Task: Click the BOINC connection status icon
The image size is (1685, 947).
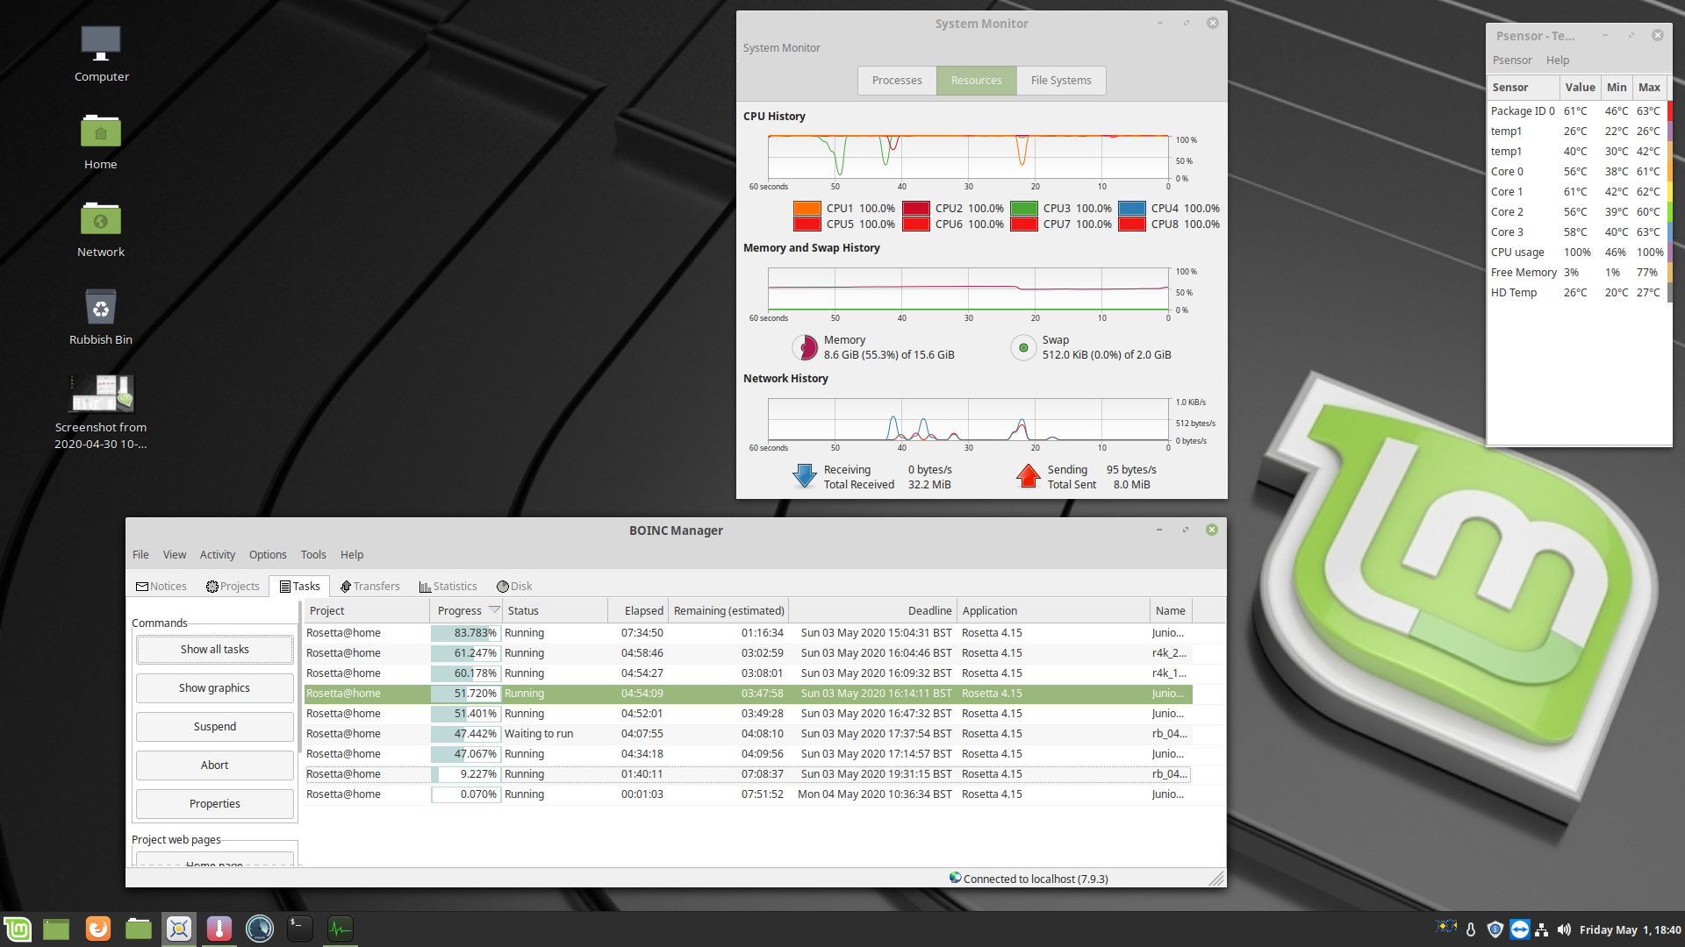Action: point(955,878)
